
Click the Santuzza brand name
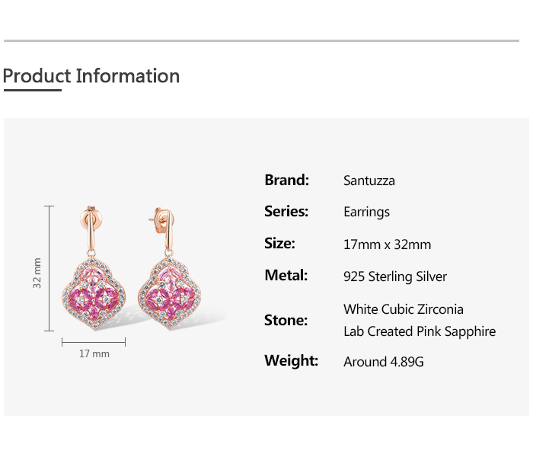[x=369, y=181]
